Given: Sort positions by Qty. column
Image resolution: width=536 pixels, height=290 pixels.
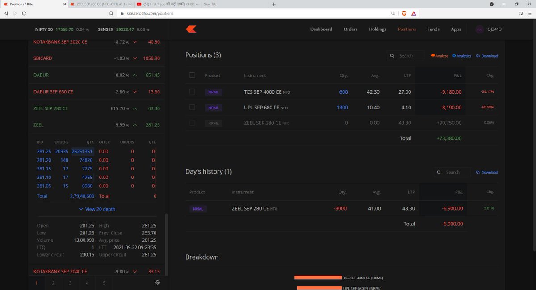Looking at the screenshot, I should (x=343, y=75).
